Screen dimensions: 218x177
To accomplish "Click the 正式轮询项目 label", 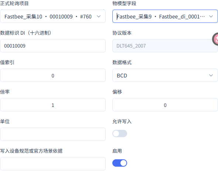I will pyautogui.click(x=14, y=3).
